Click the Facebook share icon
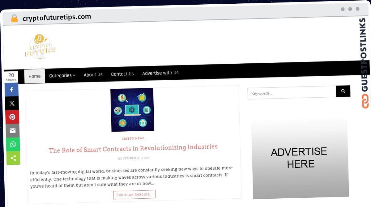Image resolution: width=371 pixels, height=207 pixels. pyautogui.click(x=11, y=90)
